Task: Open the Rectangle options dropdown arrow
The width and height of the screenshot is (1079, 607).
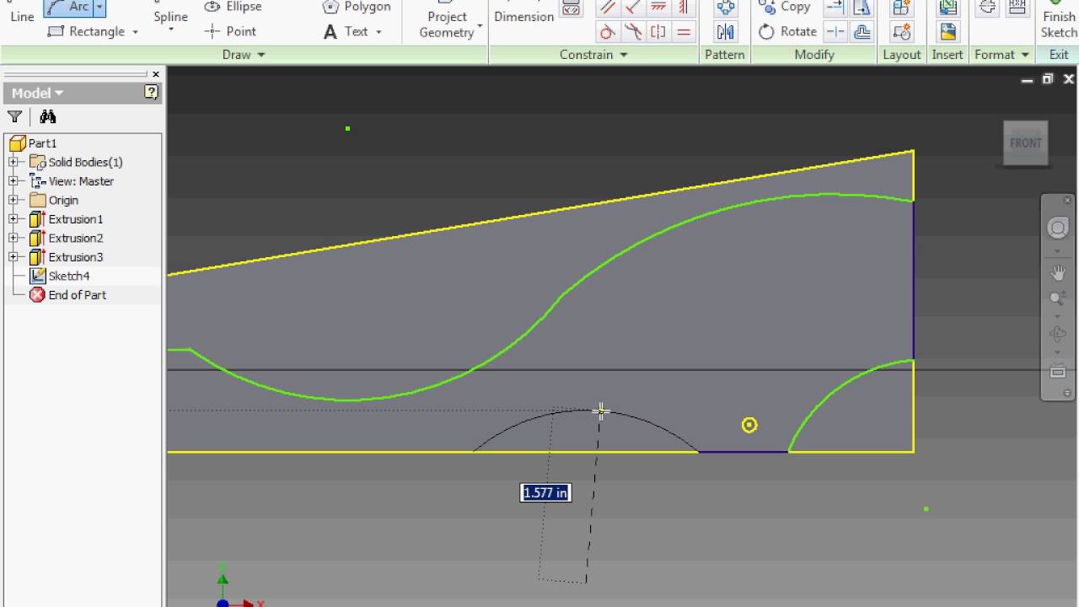Action: point(135,32)
